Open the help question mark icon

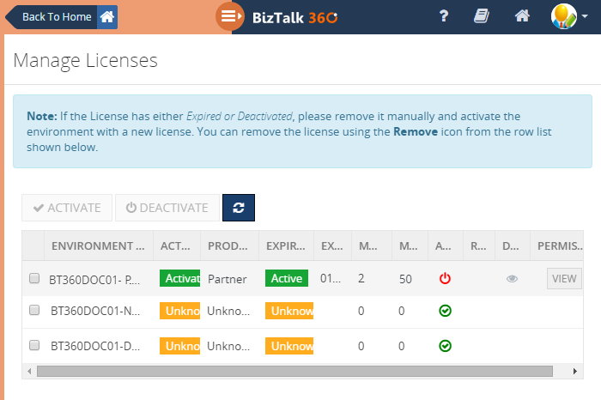pos(444,16)
